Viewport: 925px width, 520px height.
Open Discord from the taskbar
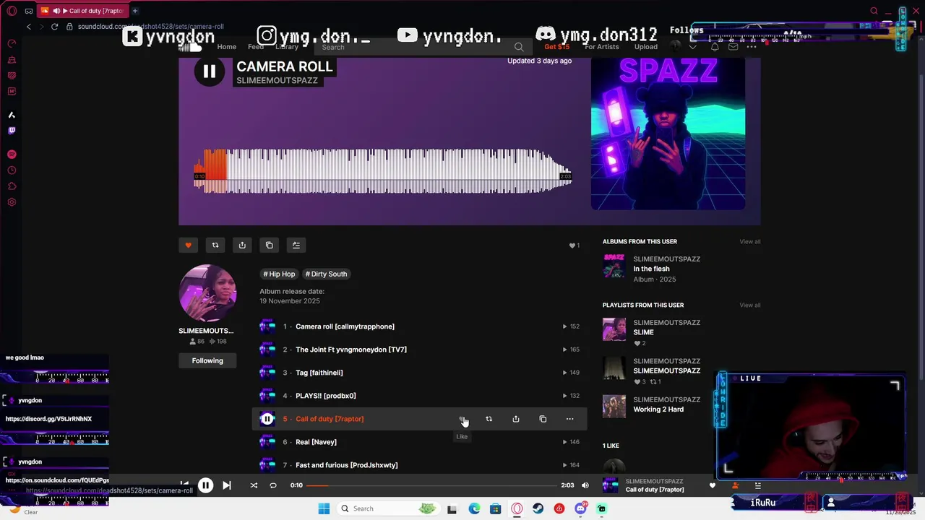580,508
